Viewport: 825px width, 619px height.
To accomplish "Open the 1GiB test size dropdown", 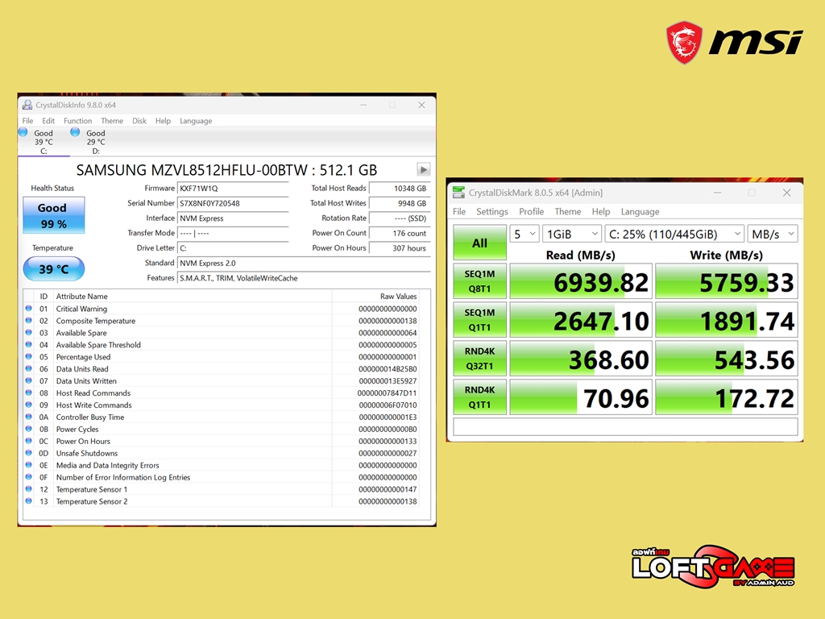I will [x=572, y=234].
